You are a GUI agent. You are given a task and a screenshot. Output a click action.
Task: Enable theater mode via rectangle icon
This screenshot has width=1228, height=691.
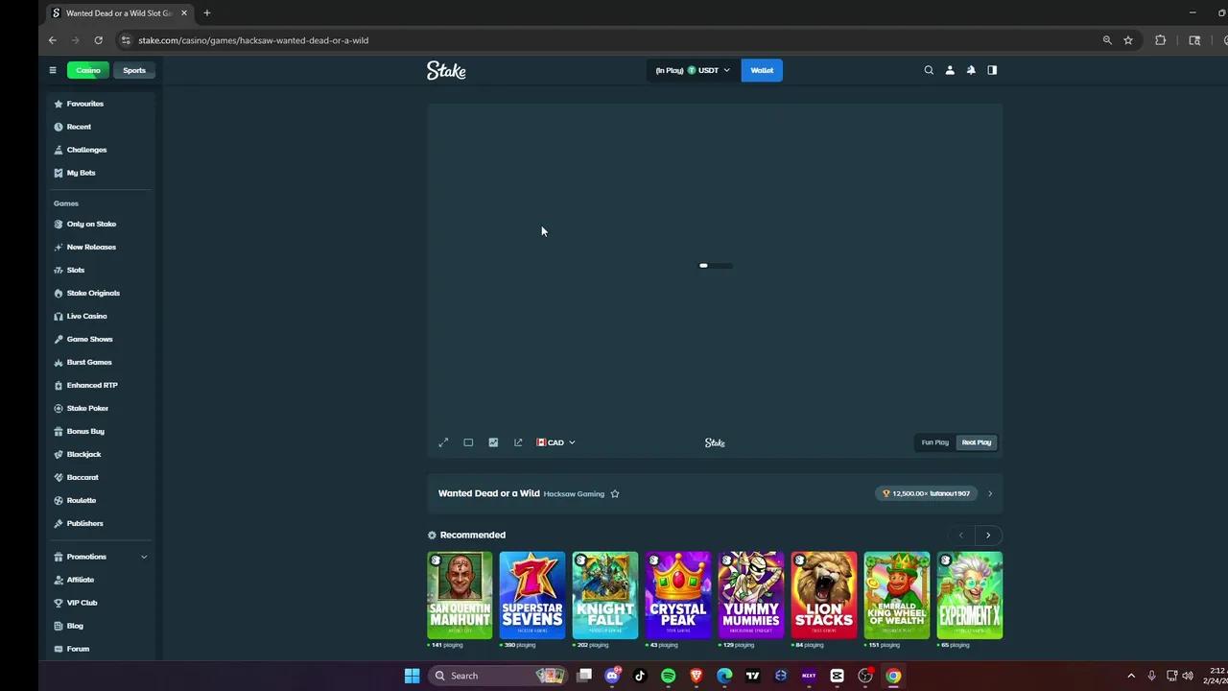pyautogui.click(x=468, y=442)
